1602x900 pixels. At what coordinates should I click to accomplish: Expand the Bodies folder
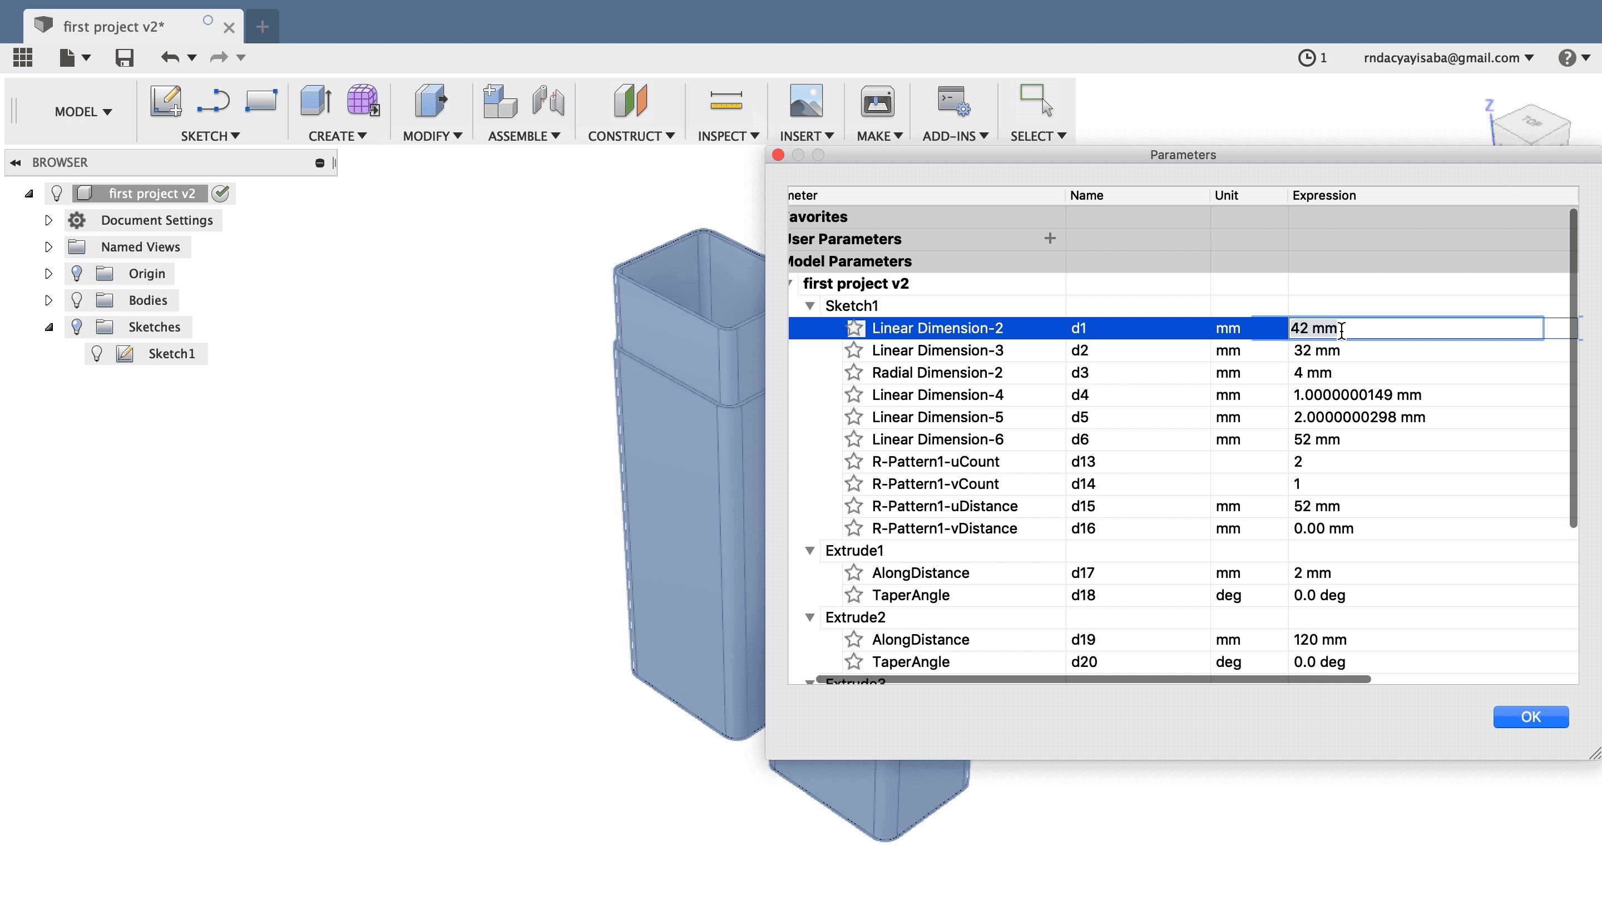coord(48,300)
